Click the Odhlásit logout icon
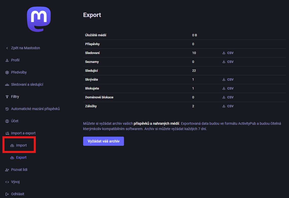This screenshot has height=198, width=289. pyautogui.click(x=7, y=194)
